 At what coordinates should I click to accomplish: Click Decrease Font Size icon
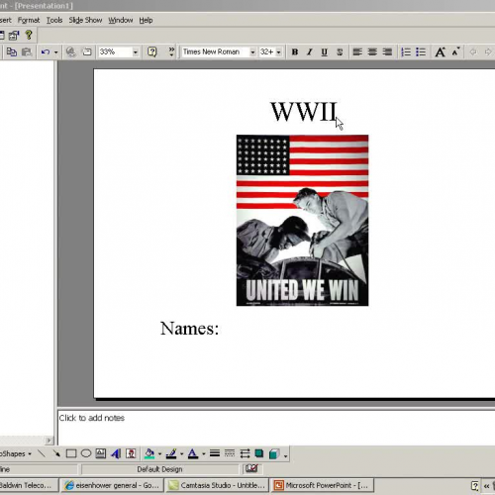(455, 51)
